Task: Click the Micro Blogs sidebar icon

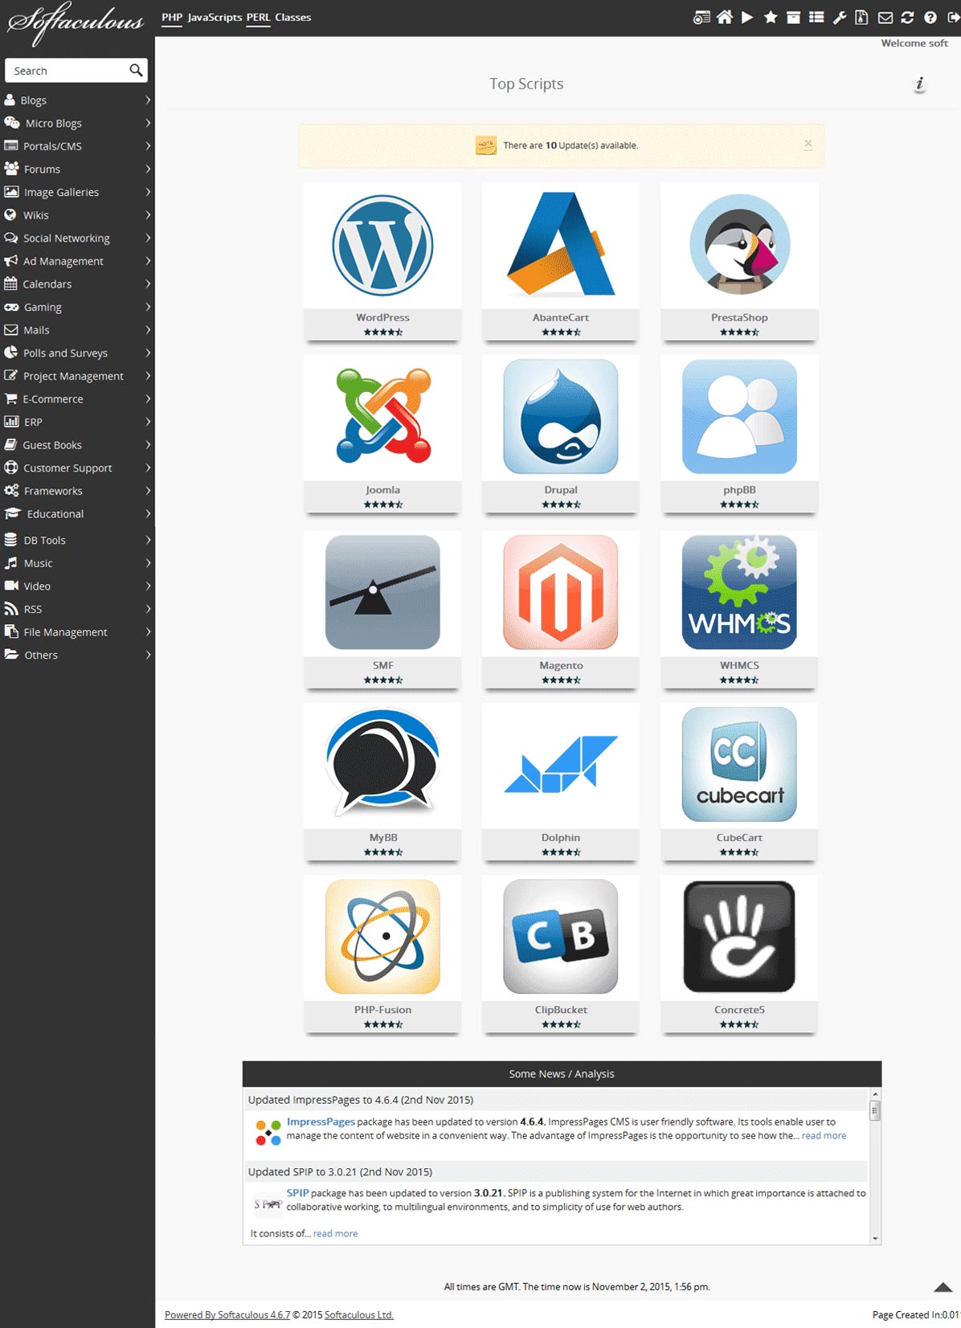Action: pos(11,123)
